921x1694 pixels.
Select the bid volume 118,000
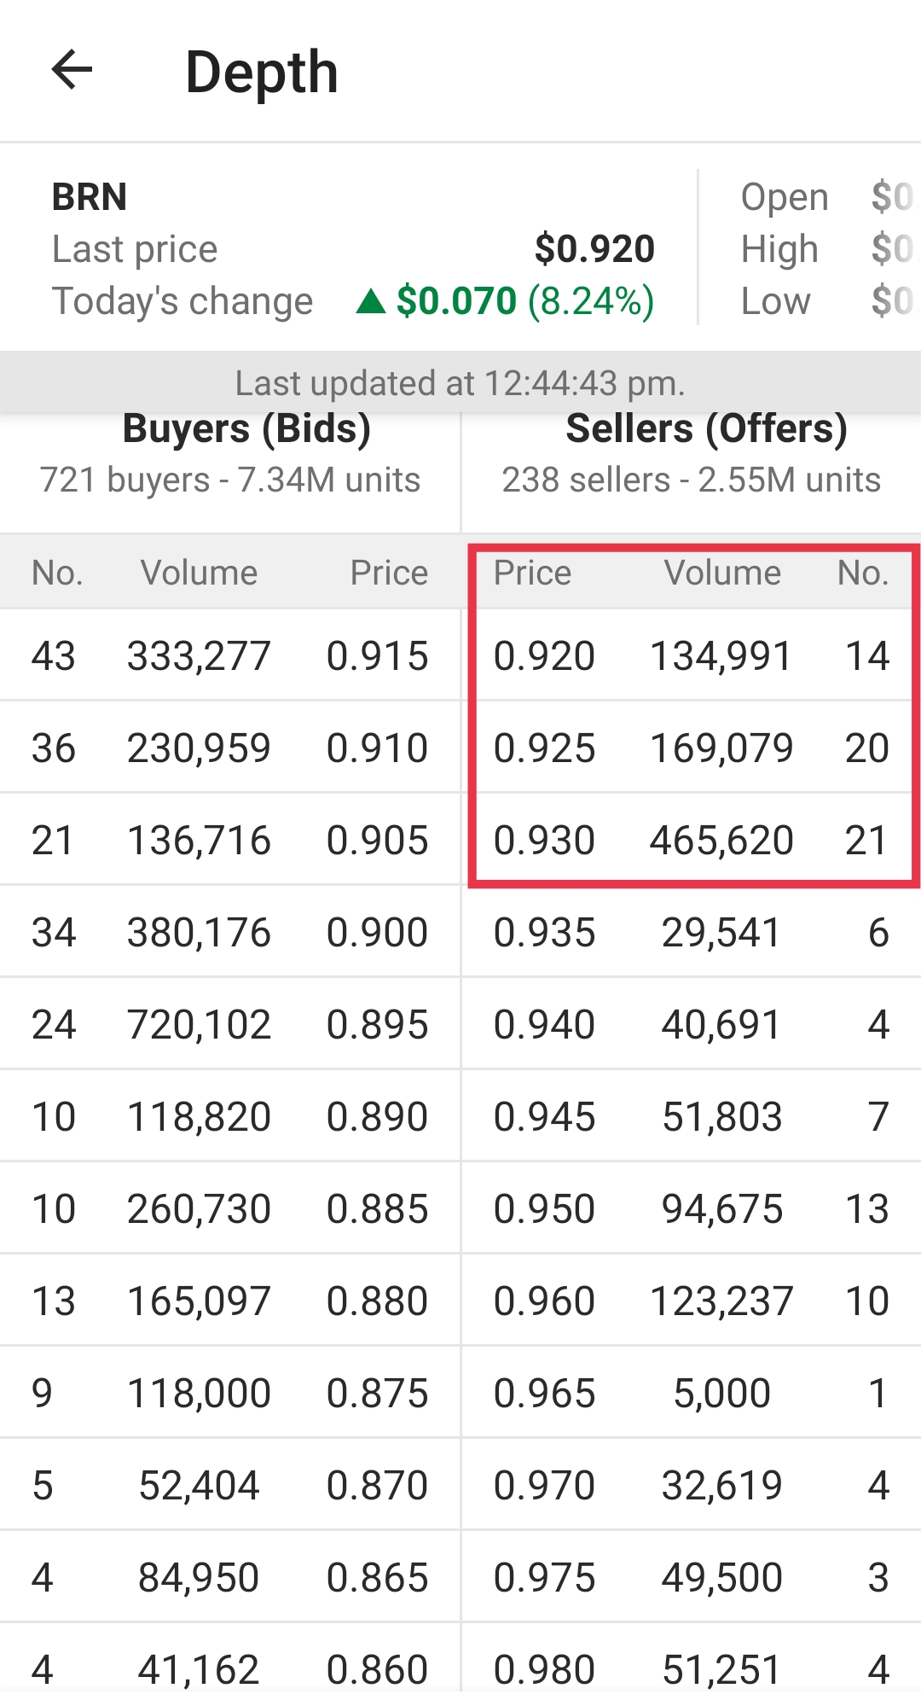[199, 1394]
